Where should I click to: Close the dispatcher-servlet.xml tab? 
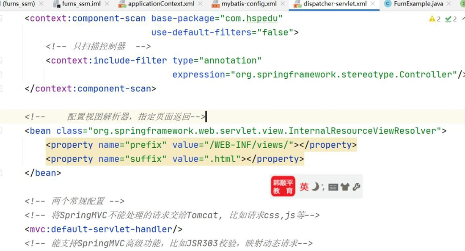pyautogui.click(x=372, y=4)
